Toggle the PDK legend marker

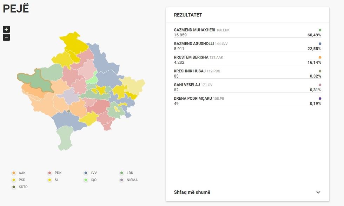pyautogui.click(x=50, y=173)
